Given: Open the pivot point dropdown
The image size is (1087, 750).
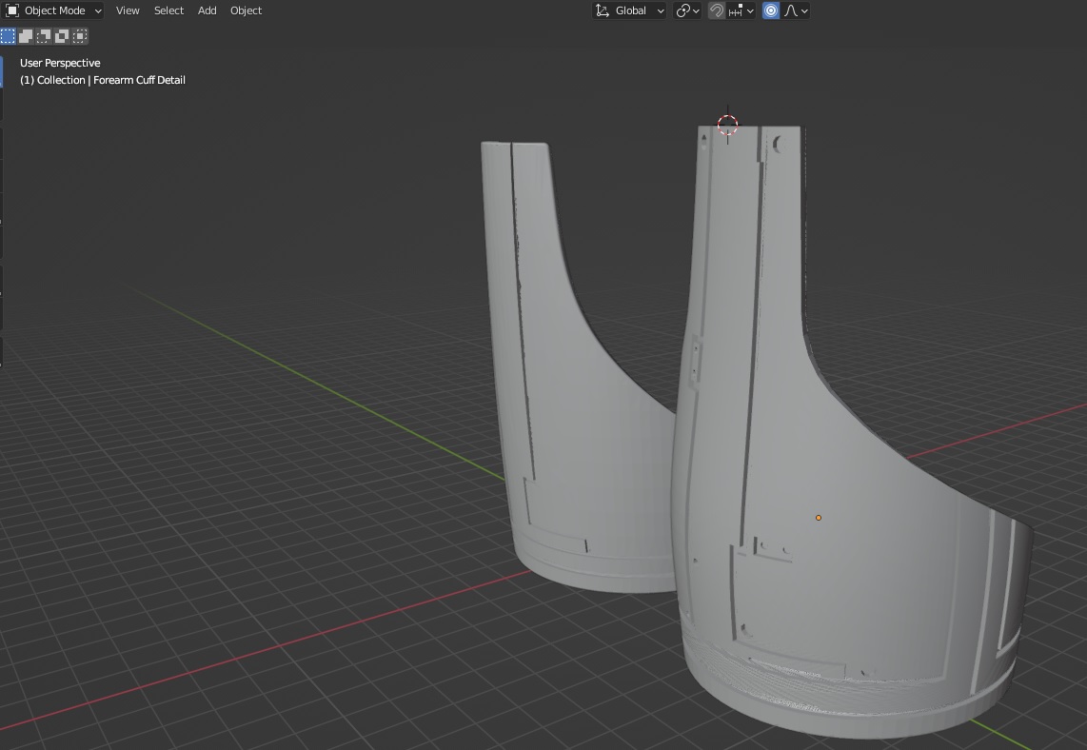Looking at the screenshot, I should click(687, 10).
